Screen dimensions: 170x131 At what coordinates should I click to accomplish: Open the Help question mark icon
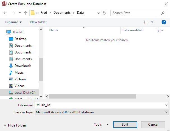(164, 22)
